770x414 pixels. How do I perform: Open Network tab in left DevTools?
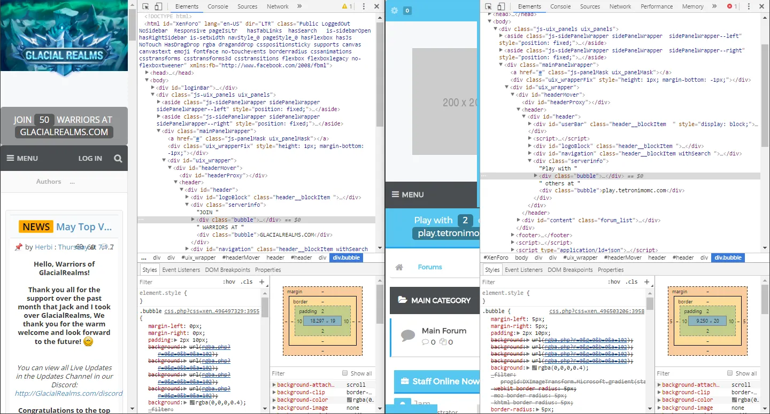[278, 6]
